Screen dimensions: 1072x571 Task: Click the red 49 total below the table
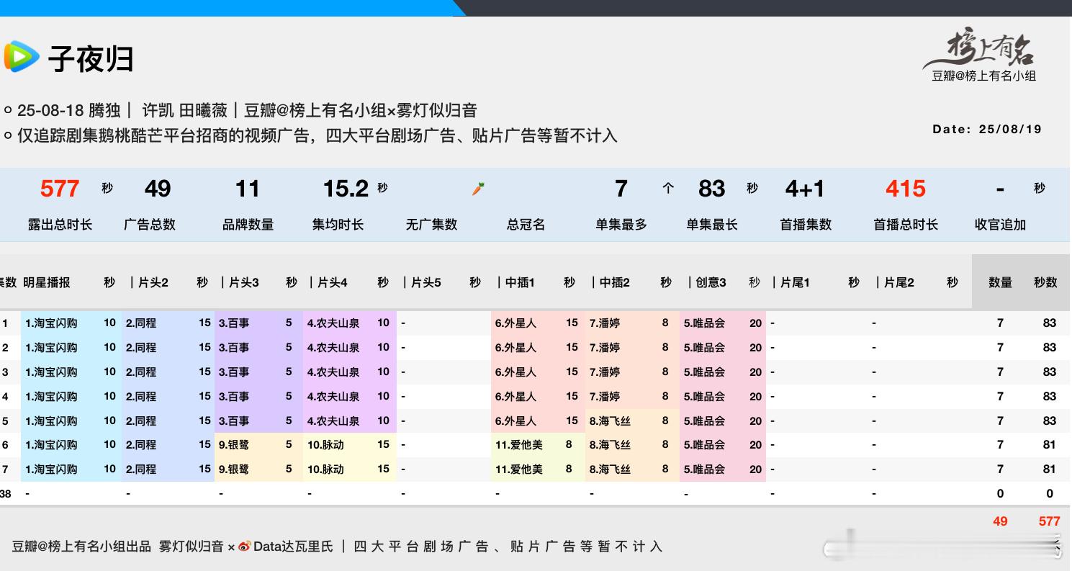tap(1000, 521)
